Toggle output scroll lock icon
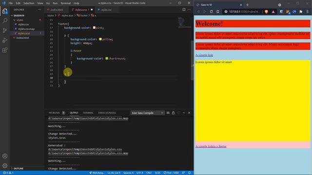Image resolution: width=312 pixels, height=175 pixels. pos(174,113)
